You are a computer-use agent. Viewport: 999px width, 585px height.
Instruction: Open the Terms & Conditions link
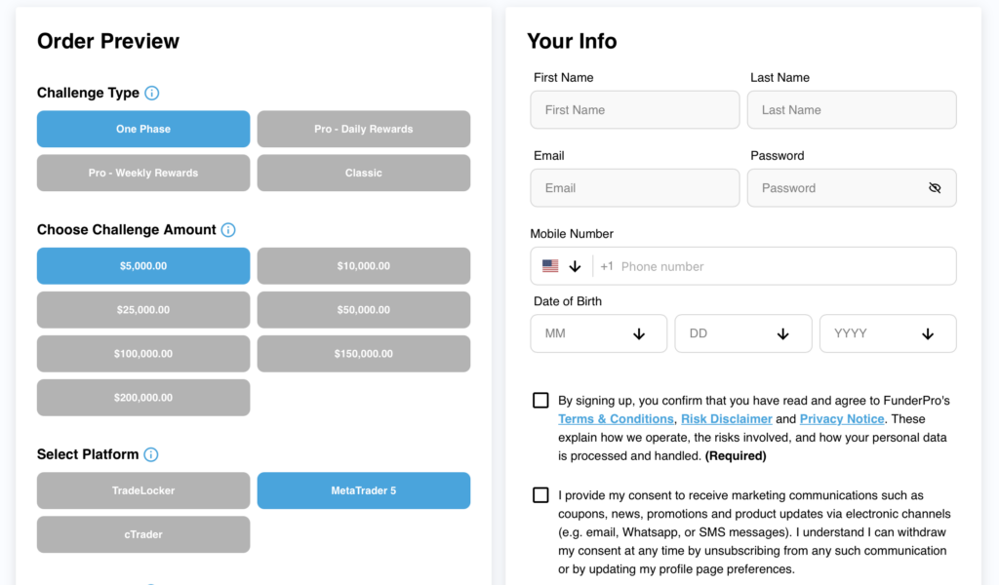point(616,418)
